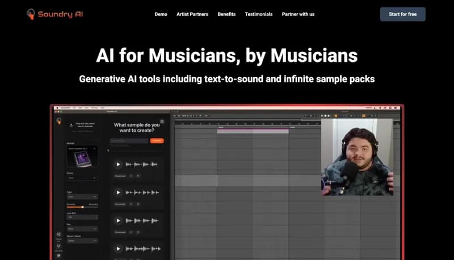This screenshot has width=454, height=260.
Task: Click the shield icon in plugin's lower sidebar
Action: tap(59, 246)
